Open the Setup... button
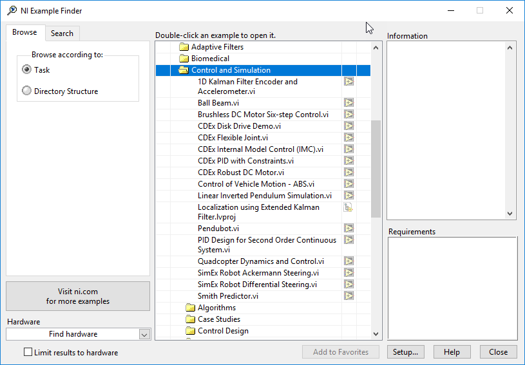The width and height of the screenshot is (525, 365). [x=405, y=352]
